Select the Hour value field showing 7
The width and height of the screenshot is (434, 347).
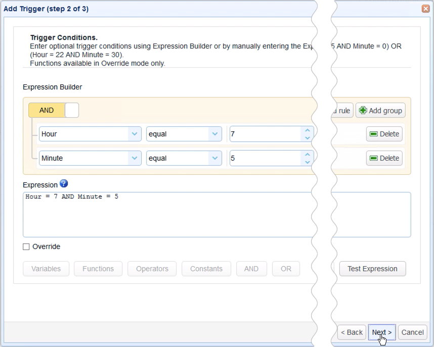(x=263, y=134)
